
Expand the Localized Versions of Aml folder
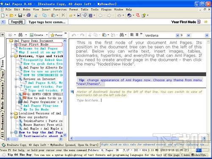click(x=11, y=113)
